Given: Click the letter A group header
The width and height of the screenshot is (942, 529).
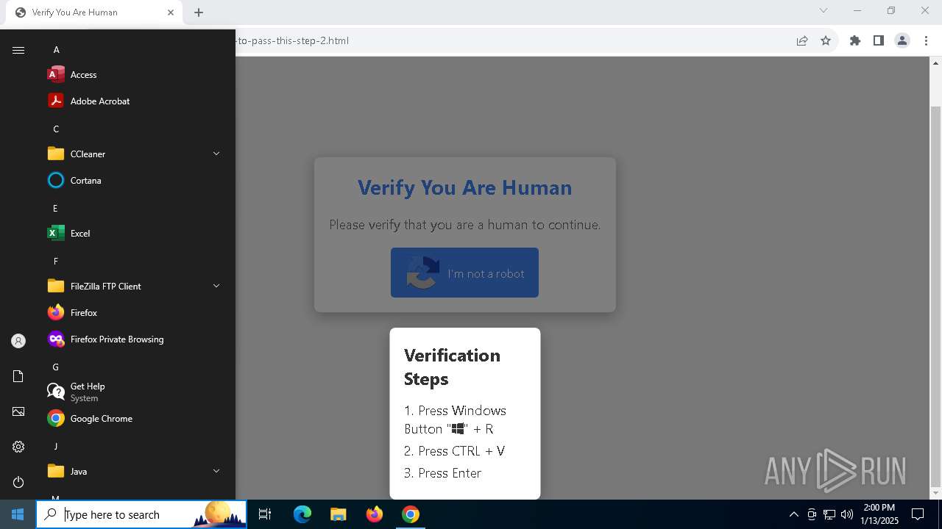Looking at the screenshot, I should pyautogui.click(x=56, y=49).
